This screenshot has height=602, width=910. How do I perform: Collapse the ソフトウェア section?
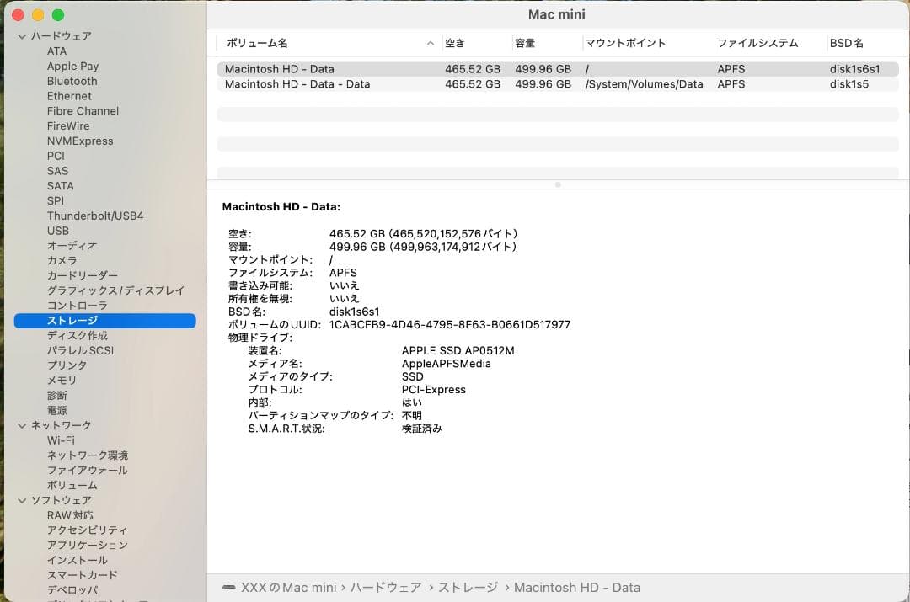(22, 500)
